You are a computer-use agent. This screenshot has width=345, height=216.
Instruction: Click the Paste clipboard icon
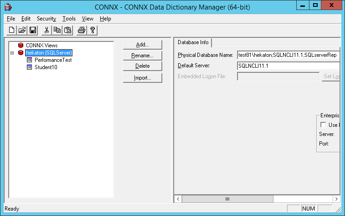click(x=68, y=30)
